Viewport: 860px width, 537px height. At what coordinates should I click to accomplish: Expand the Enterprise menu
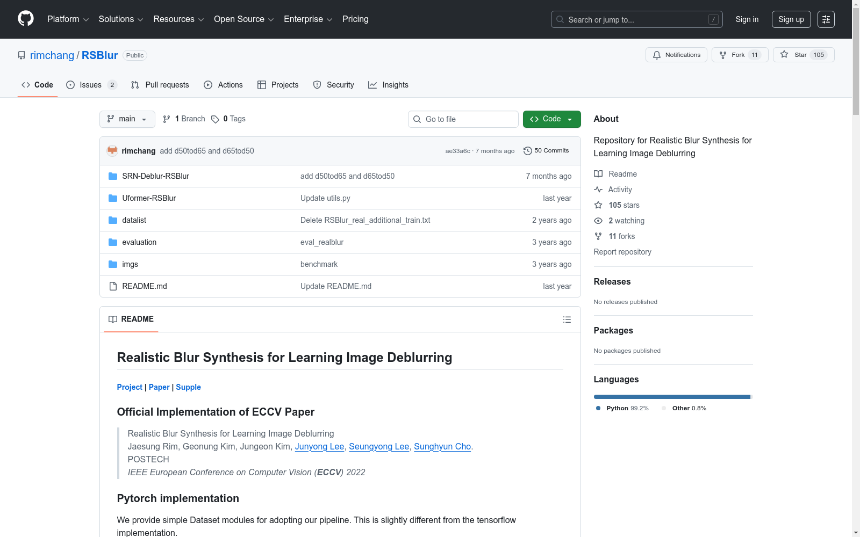click(x=308, y=19)
